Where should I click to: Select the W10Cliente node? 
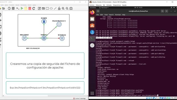pyautogui.click(x=62, y=38)
